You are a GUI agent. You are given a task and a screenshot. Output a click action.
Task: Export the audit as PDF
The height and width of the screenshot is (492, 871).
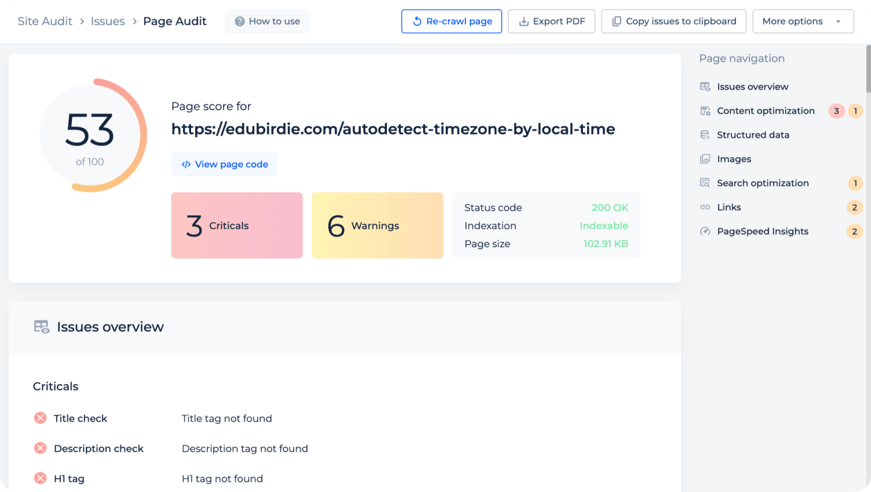click(x=552, y=21)
